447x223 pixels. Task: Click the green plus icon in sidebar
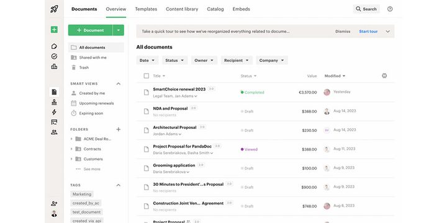(54, 30)
